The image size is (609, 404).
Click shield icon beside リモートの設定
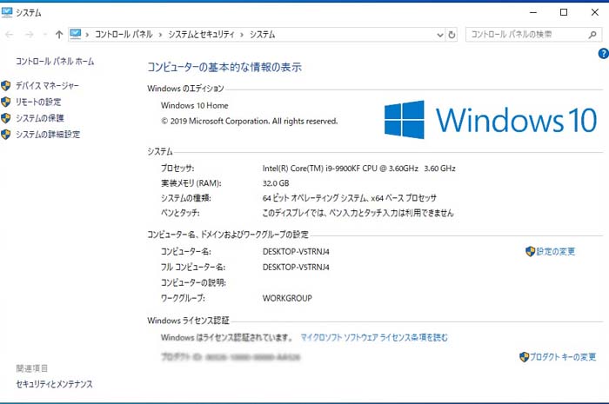[x=6, y=102]
